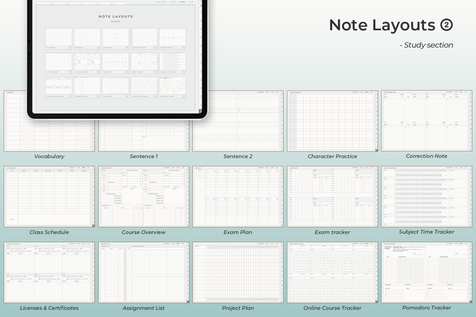The width and height of the screenshot is (476, 317).
Task: Select divider tab 1 on the tablet
Action: pyautogui.click(x=44, y=3)
